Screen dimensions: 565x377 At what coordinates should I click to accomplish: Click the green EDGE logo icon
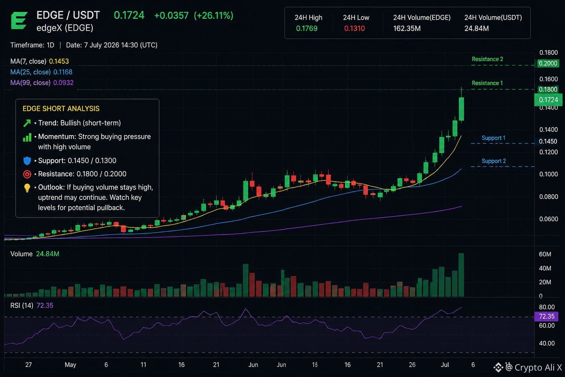(x=19, y=21)
